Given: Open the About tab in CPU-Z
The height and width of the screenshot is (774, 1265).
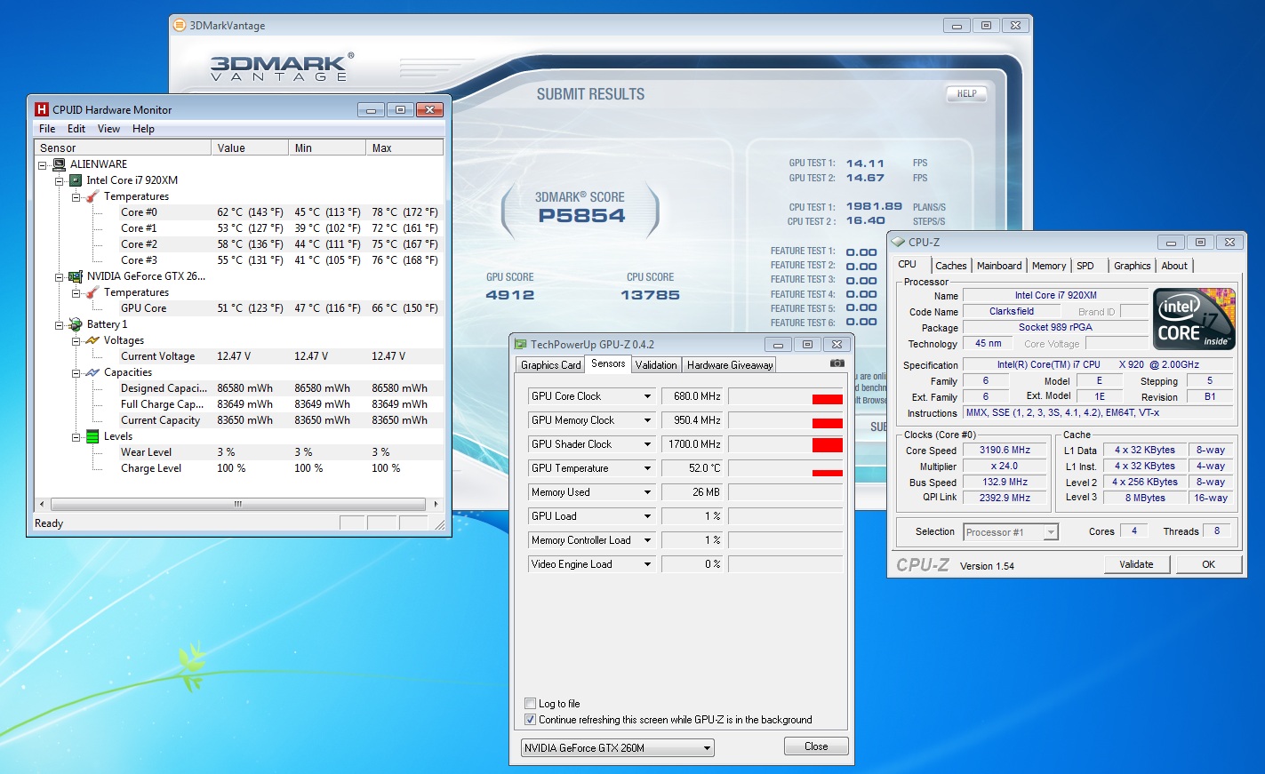Looking at the screenshot, I should [1174, 266].
